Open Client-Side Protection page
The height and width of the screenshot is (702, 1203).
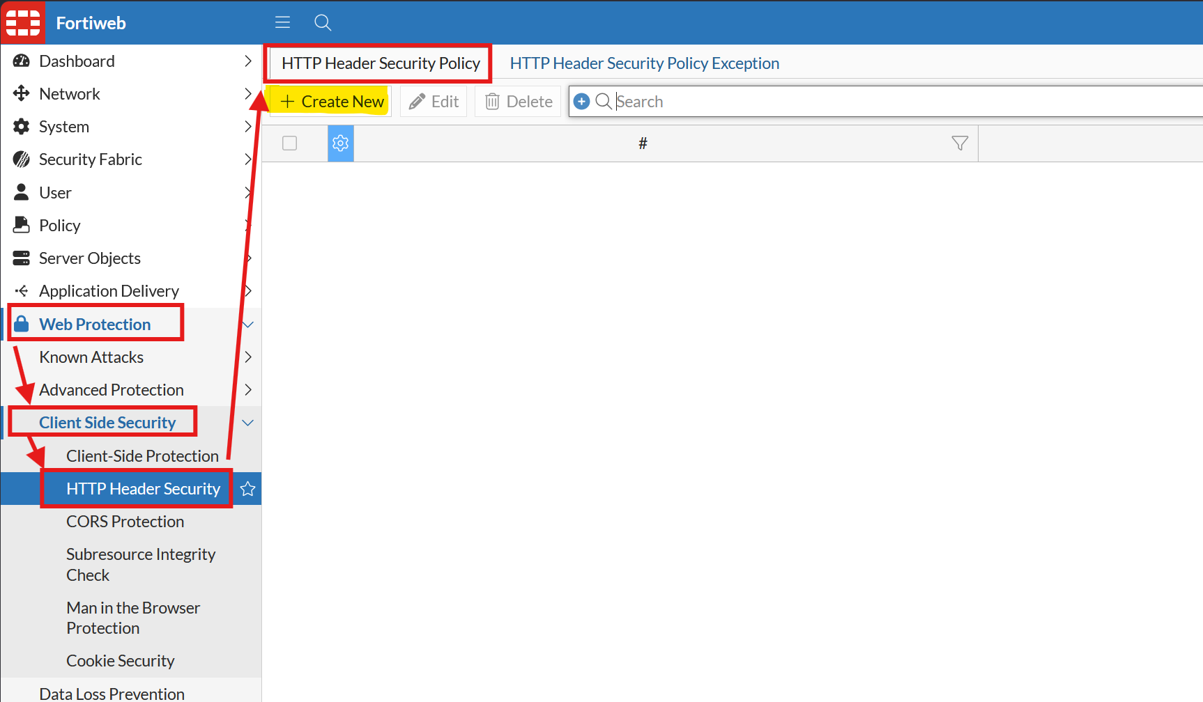pyautogui.click(x=142, y=456)
